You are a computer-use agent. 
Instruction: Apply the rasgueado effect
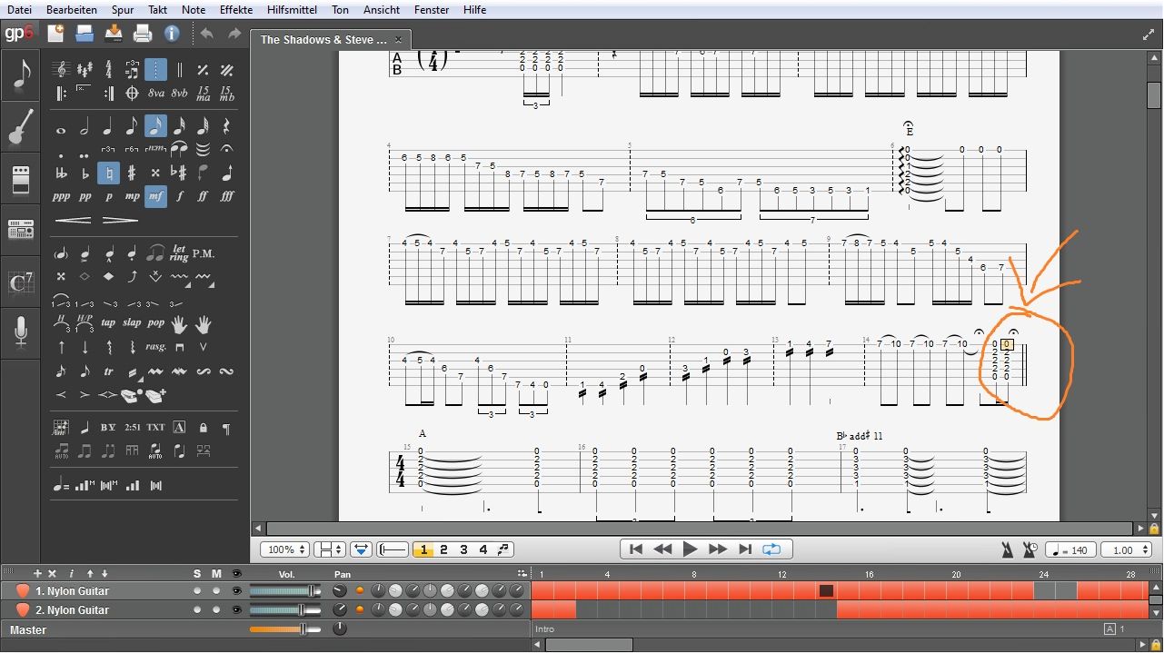click(155, 346)
